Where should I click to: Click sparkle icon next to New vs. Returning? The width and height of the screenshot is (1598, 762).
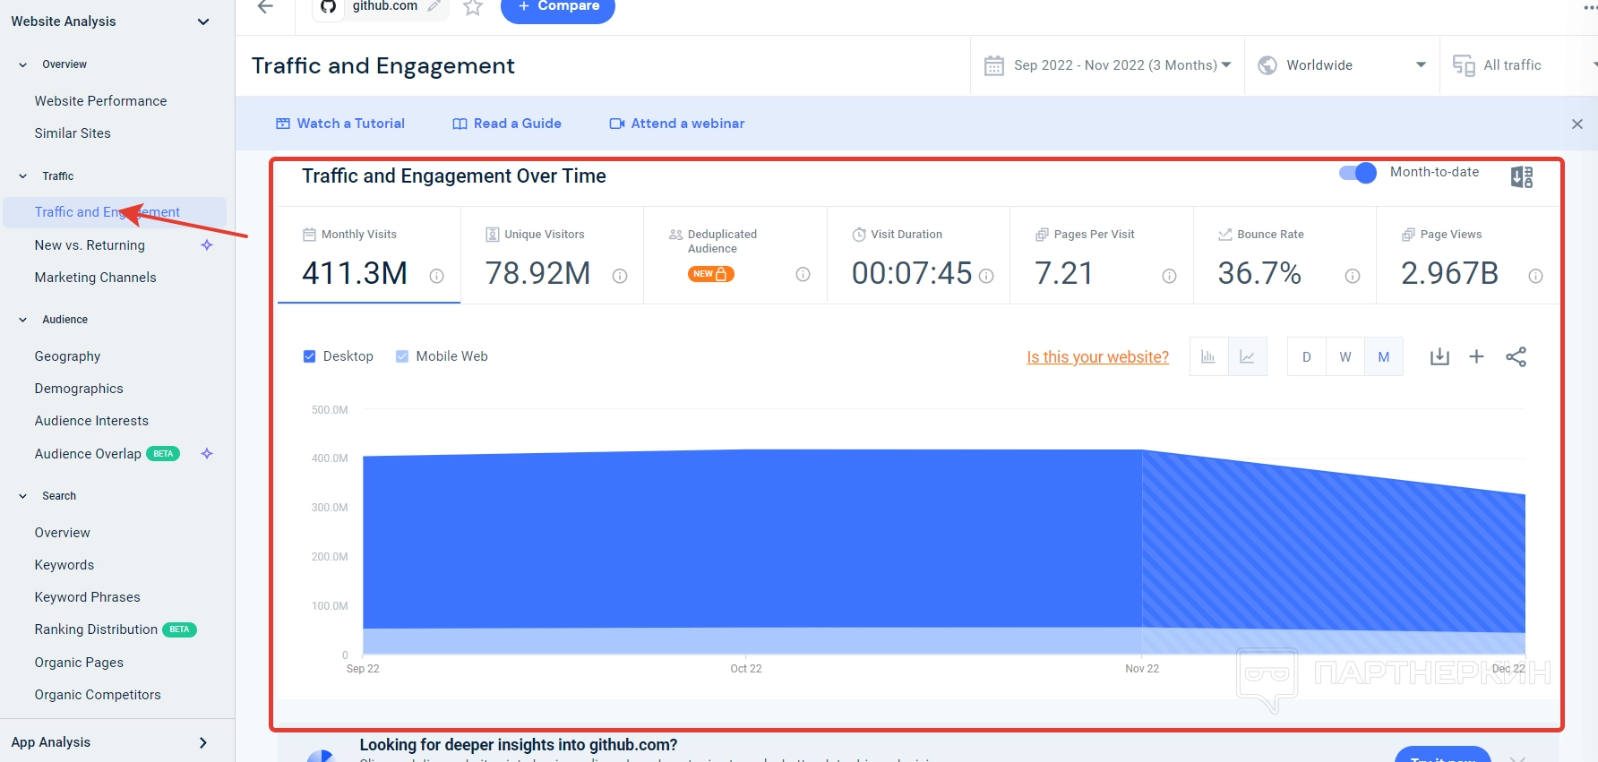207,245
